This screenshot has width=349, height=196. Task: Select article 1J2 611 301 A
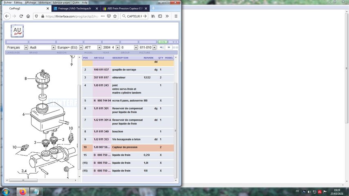[x=102, y=120]
